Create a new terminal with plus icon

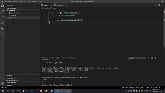pyautogui.click(x=148, y=58)
